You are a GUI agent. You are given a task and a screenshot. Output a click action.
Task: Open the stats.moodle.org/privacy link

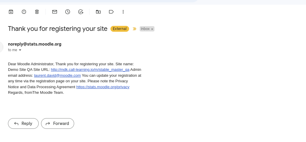[x=103, y=87]
